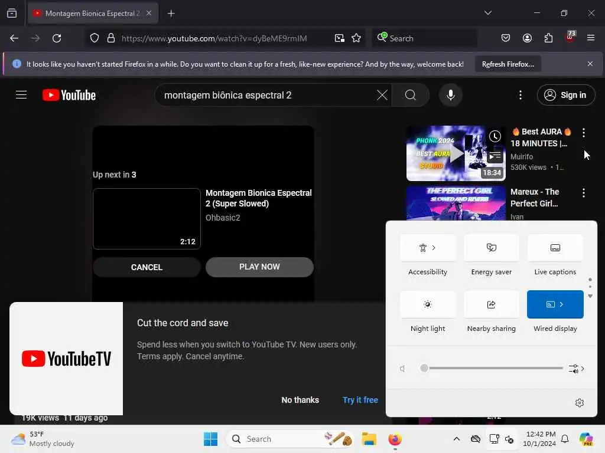Open Firefox View button
The image size is (605, 453).
click(x=12, y=13)
